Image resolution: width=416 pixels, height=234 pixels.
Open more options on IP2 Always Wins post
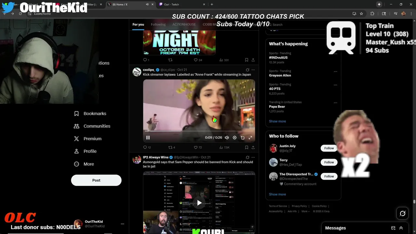point(253,157)
